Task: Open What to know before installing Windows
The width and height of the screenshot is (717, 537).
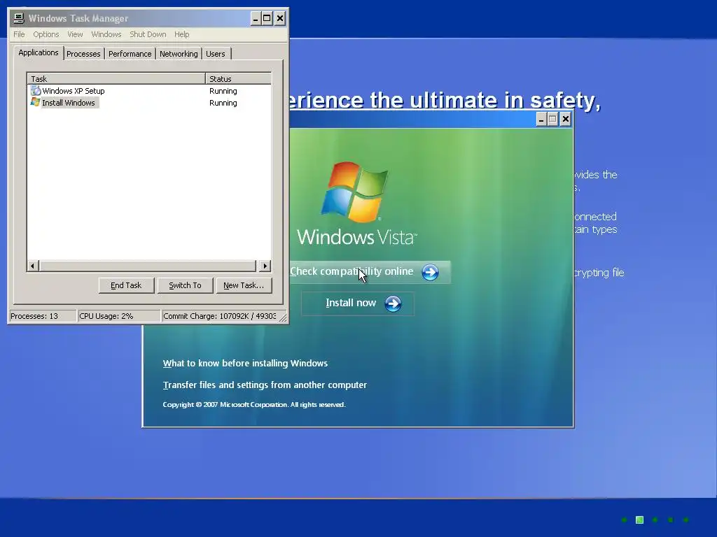Action: (x=245, y=364)
